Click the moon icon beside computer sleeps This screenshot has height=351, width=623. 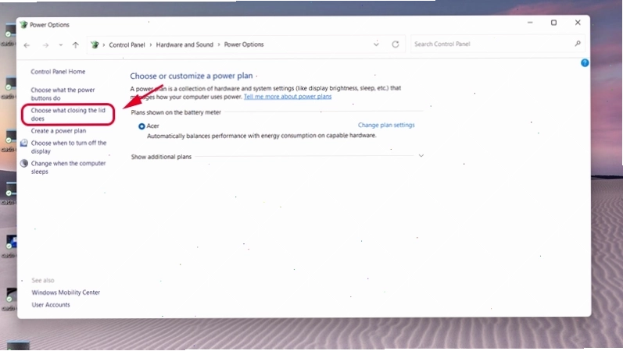[x=24, y=163]
